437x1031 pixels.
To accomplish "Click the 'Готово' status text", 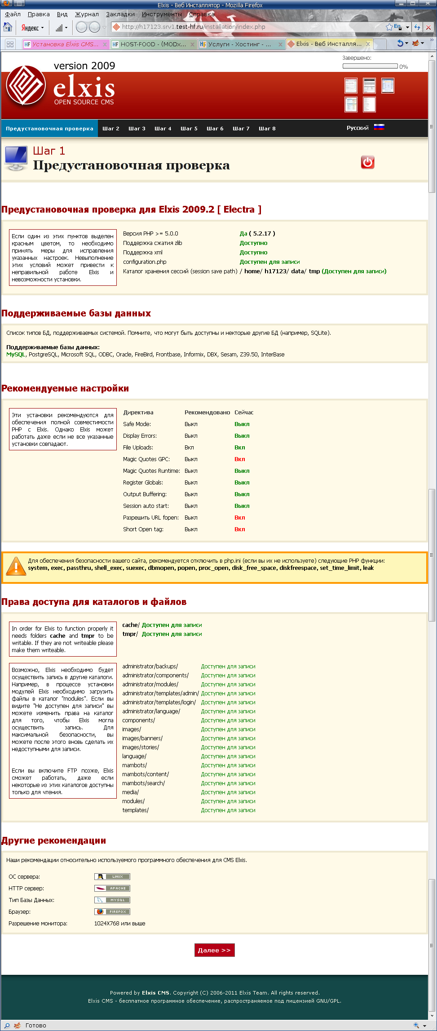I will point(36,1025).
